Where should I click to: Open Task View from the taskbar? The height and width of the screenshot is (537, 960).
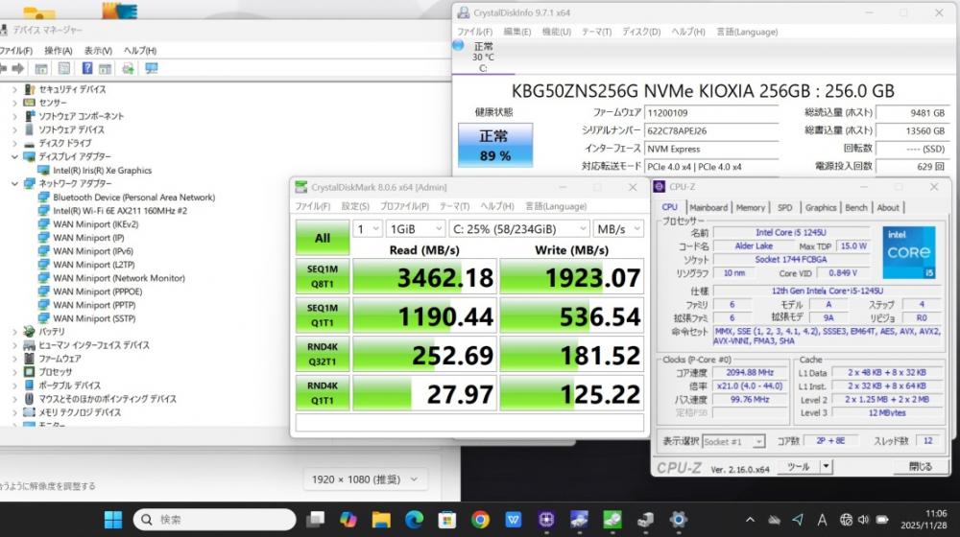pyautogui.click(x=316, y=520)
